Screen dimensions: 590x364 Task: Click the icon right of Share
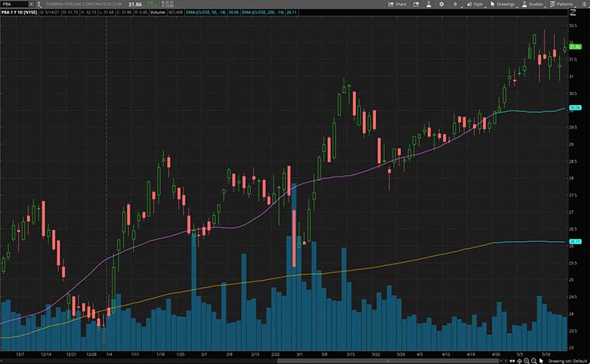(417, 4)
